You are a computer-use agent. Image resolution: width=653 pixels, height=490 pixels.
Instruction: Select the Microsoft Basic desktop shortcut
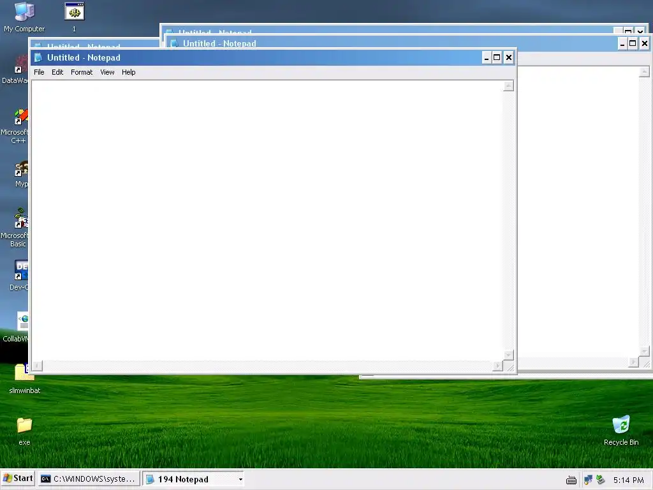[x=15, y=228]
